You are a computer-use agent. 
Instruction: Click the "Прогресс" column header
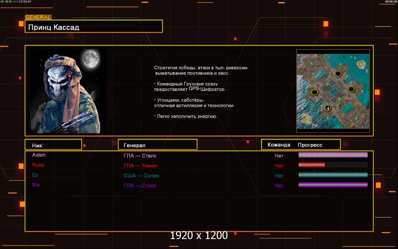tap(310, 145)
